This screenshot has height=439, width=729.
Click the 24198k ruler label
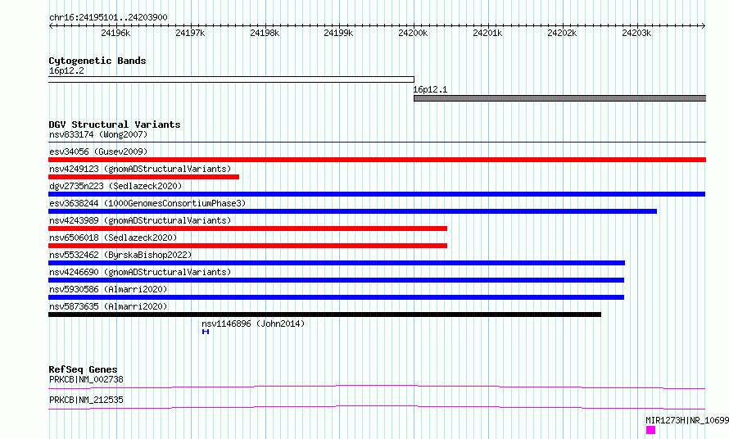point(265,33)
